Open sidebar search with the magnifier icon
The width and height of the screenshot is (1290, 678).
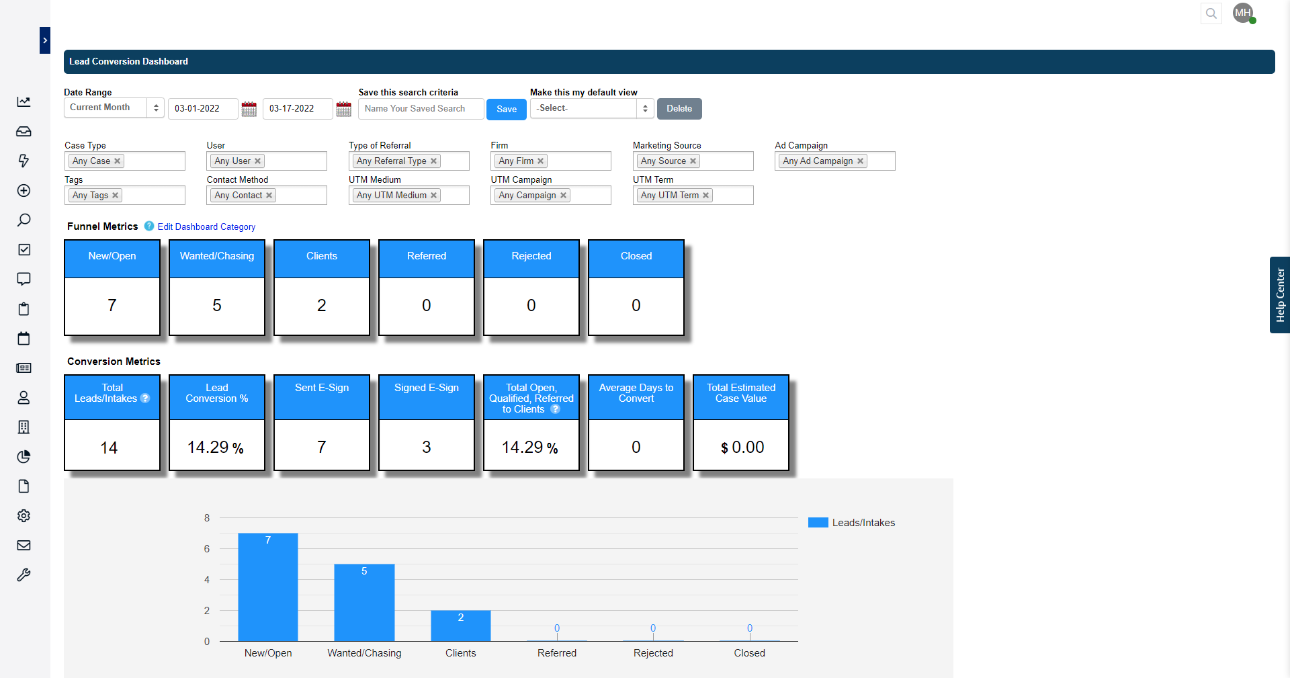(24, 220)
